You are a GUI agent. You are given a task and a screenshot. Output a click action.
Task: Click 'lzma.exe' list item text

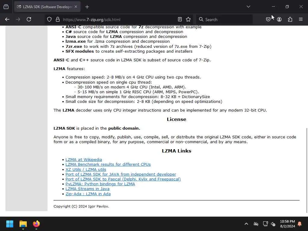click(118, 42)
